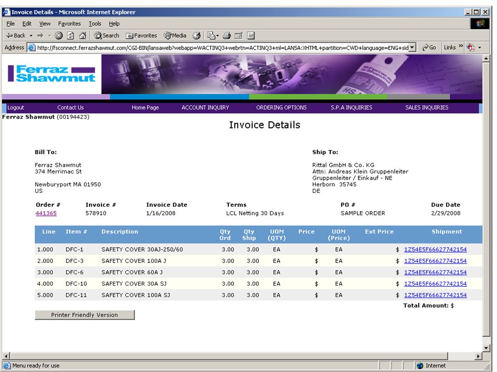Click the due date 2/29/2008
The height and width of the screenshot is (372, 497).
(446, 213)
